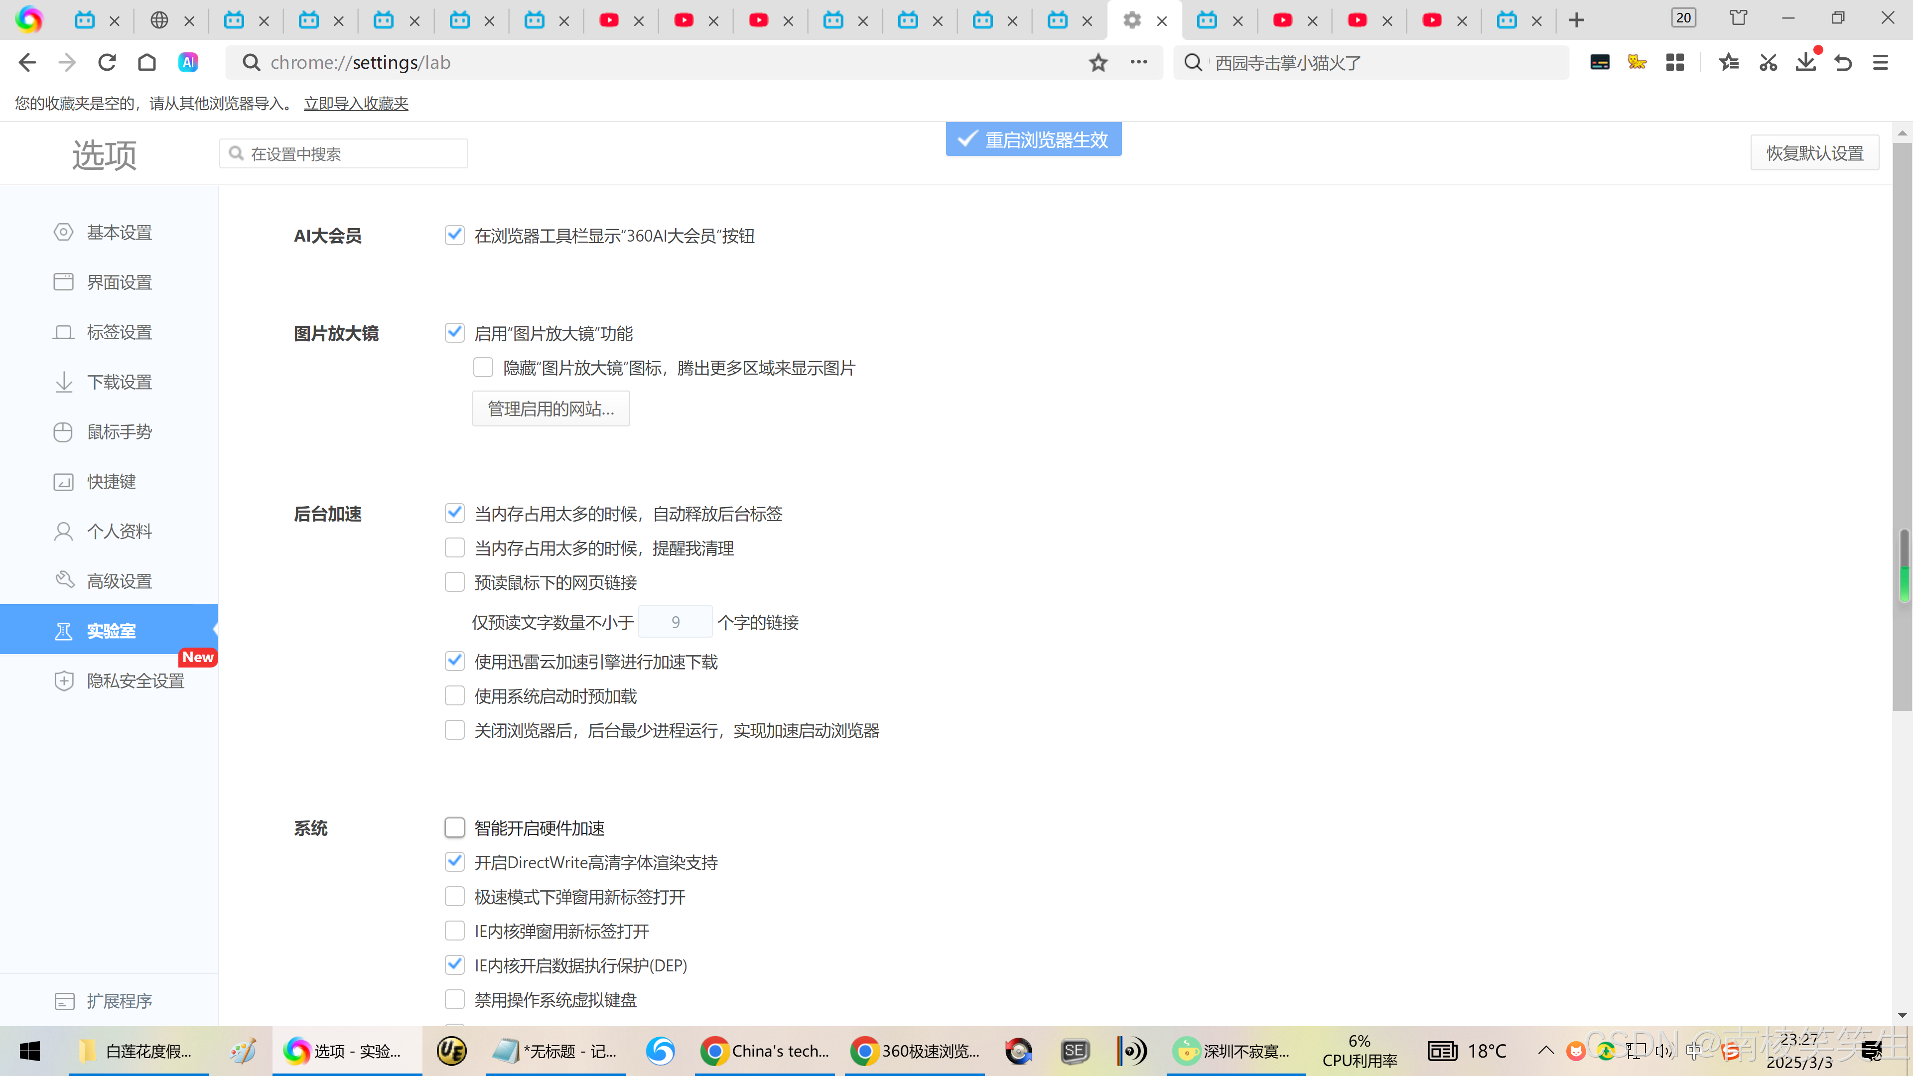Click 立即导入收藏夹 link
Screen dimensions: 1913x1076
pos(356,103)
